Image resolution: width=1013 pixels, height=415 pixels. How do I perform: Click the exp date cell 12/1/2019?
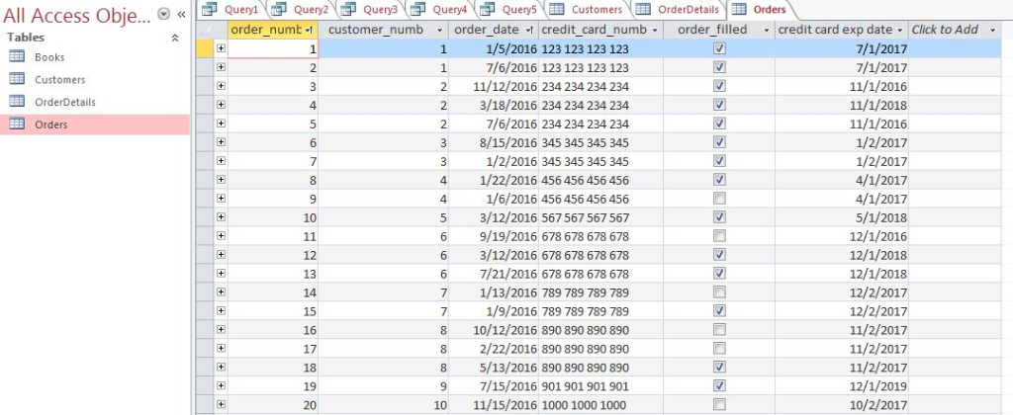842,386
